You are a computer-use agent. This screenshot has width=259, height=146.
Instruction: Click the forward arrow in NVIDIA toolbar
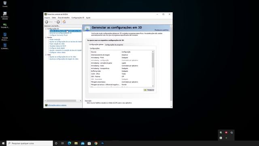point(58,22)
